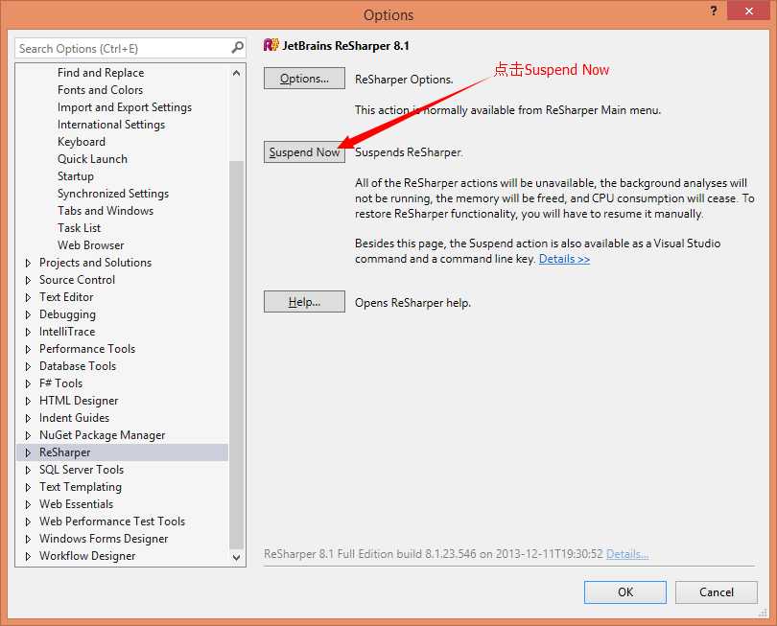This screenshot has height=626, width=777.
Task: Expand Windows Forms Designer node
Action: [x=28, y=539]
